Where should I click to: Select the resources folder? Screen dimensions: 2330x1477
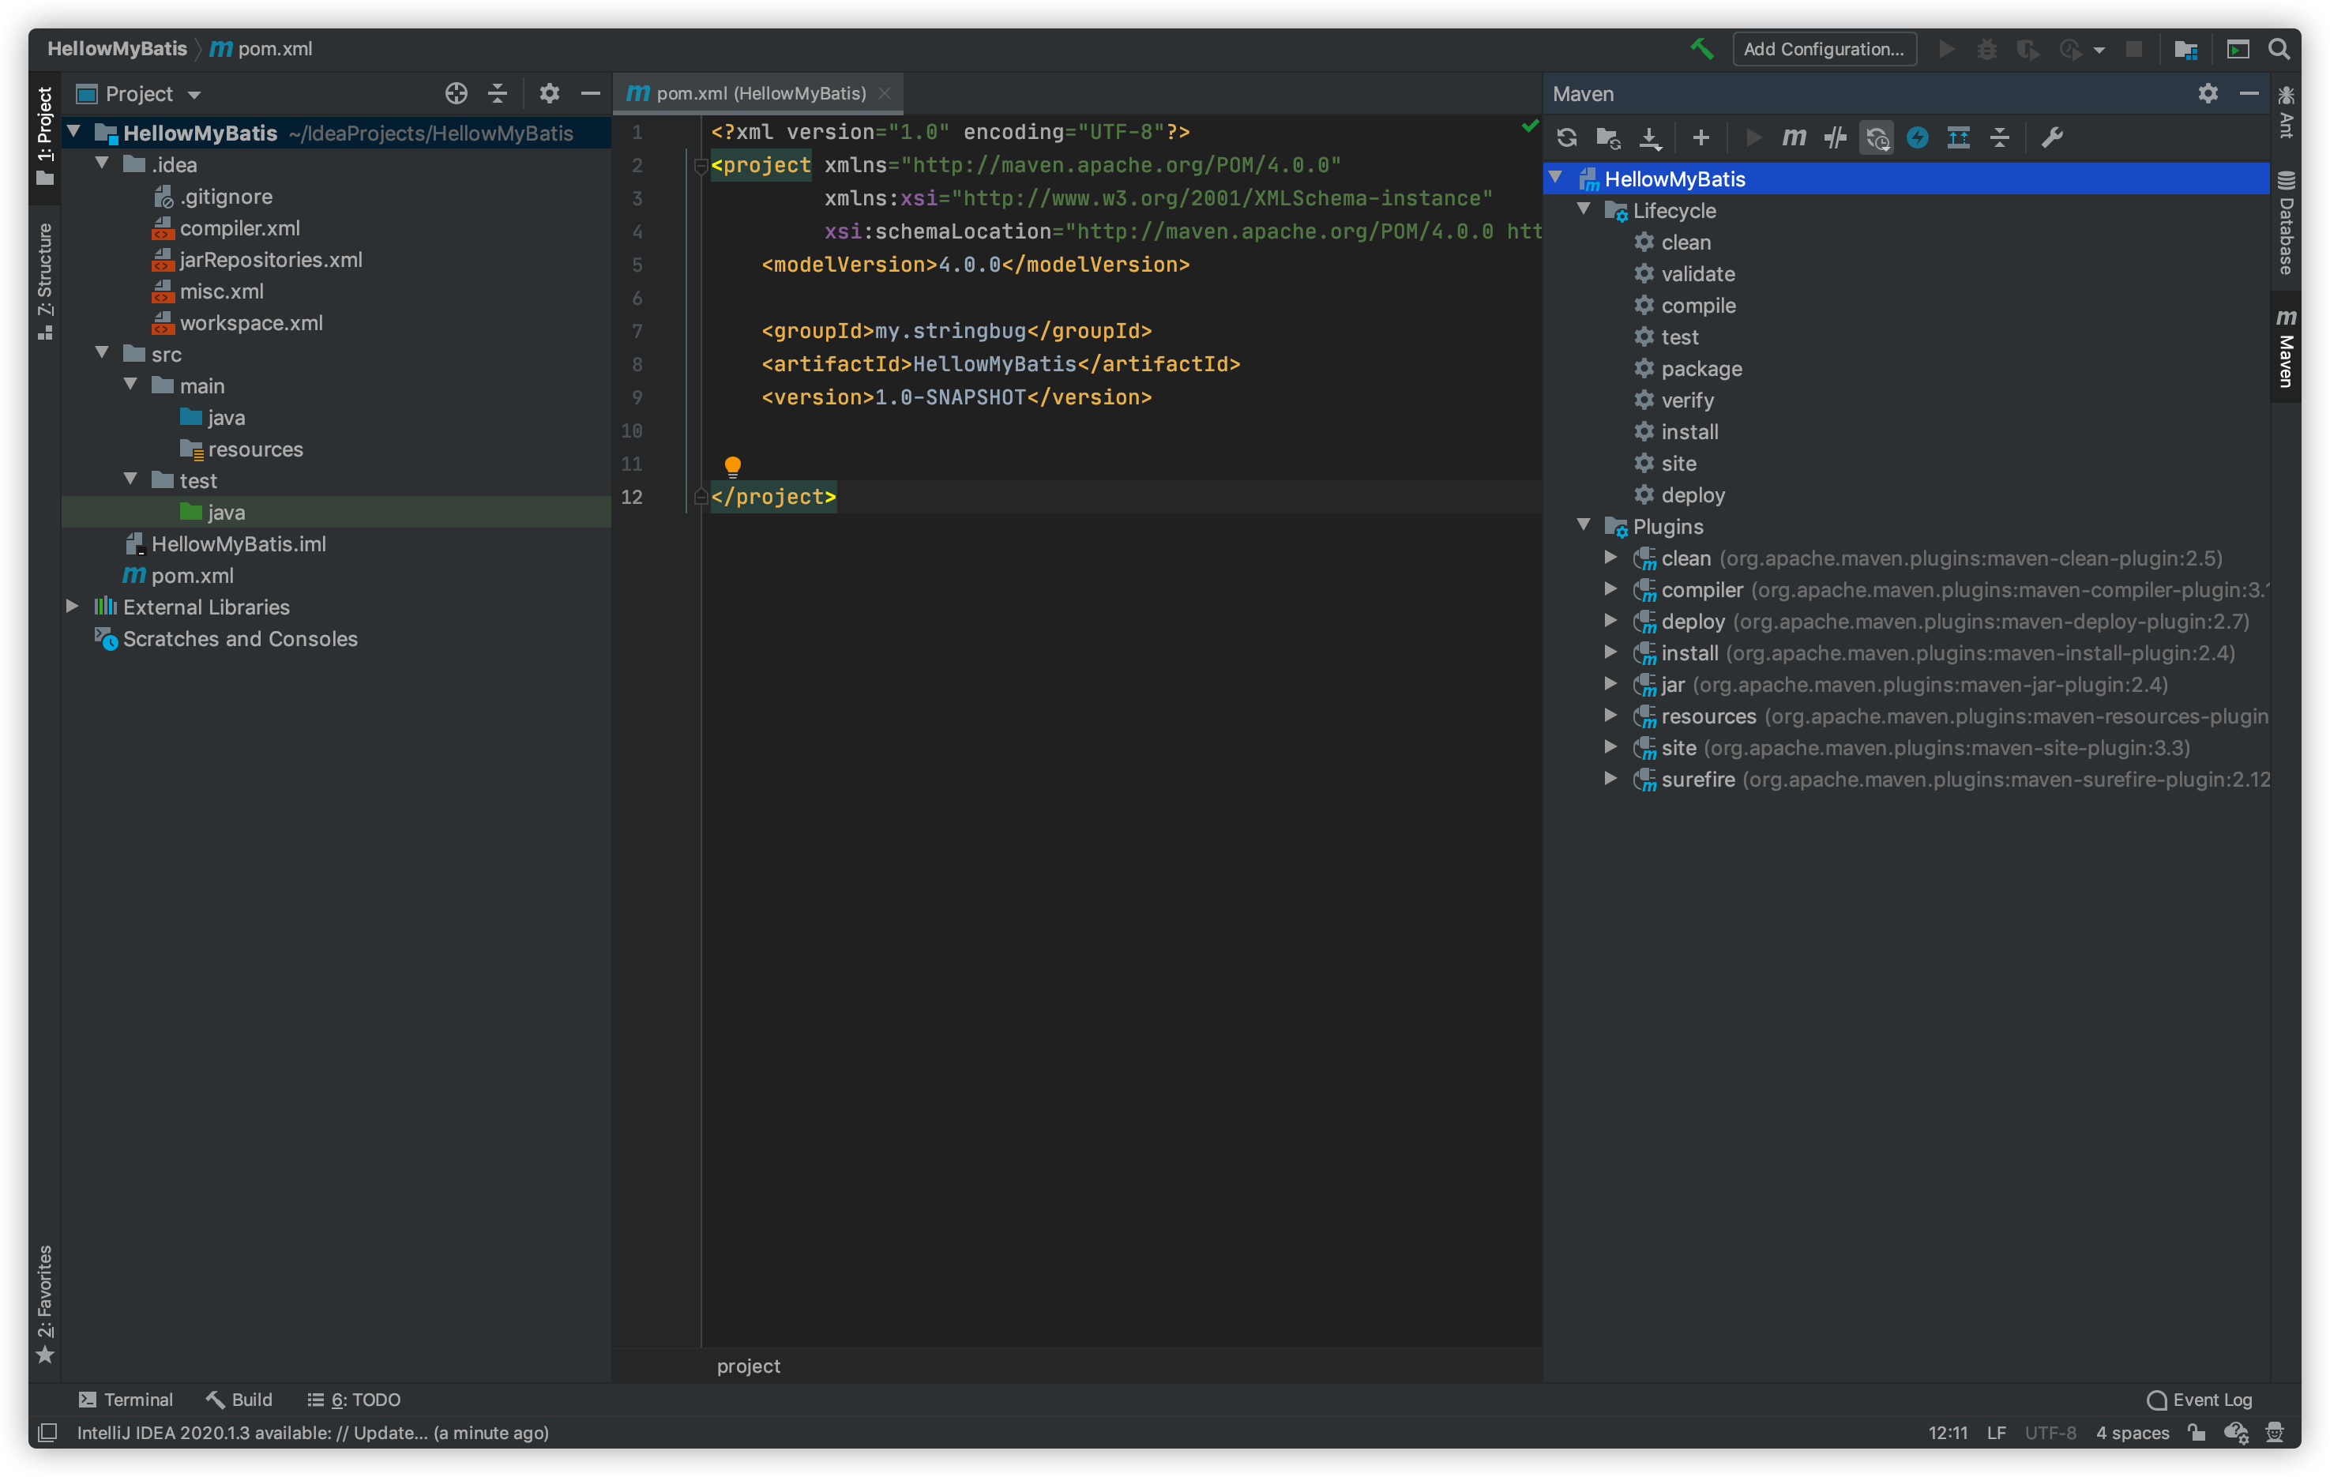coord(255,449)
